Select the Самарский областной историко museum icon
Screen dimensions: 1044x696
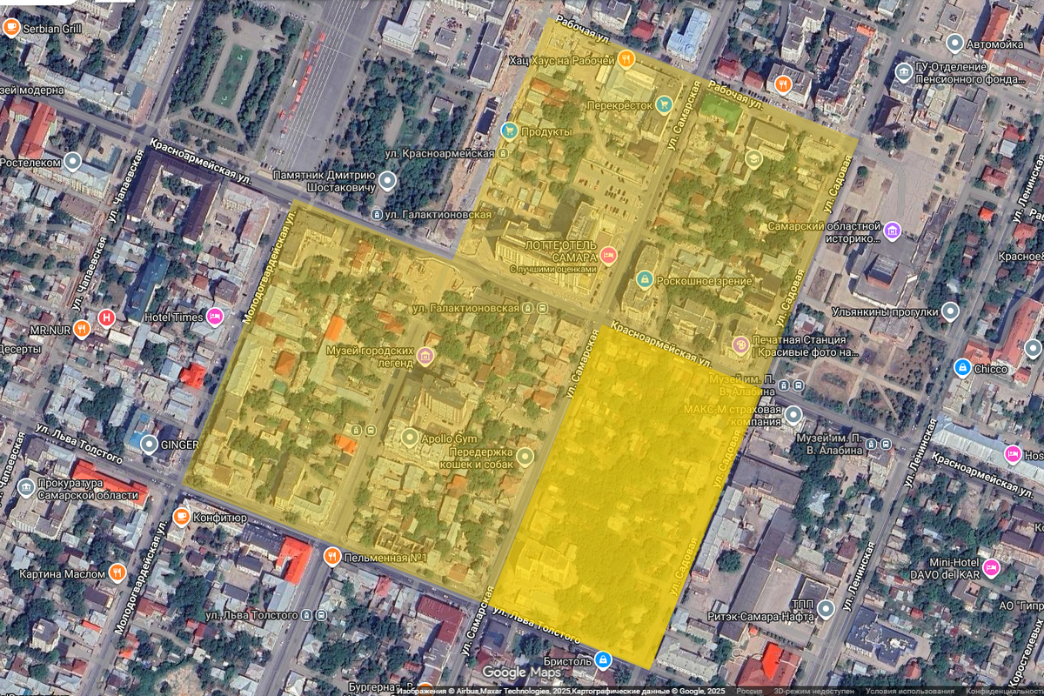893,231
